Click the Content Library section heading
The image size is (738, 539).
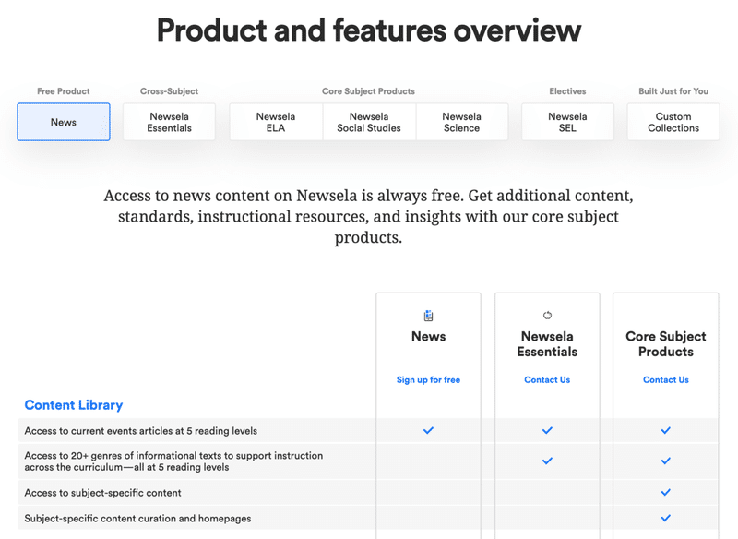click(x=74, y=405)
